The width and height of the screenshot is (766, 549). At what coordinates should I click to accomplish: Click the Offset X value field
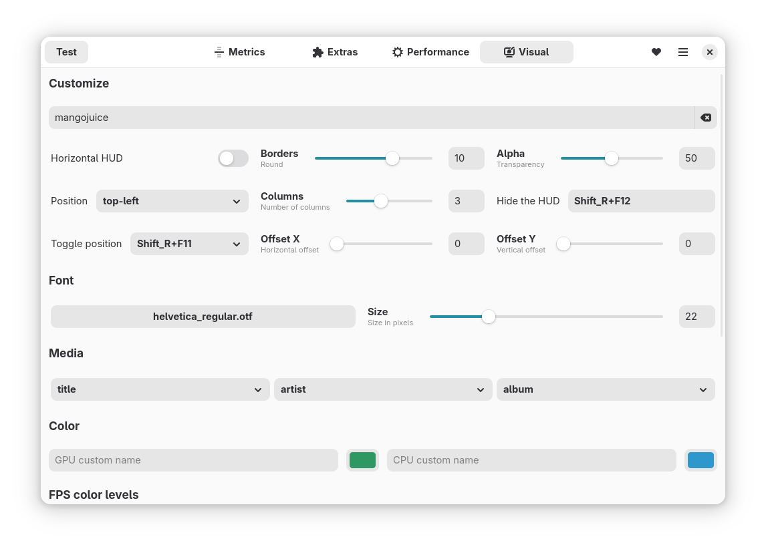(467, 244)
